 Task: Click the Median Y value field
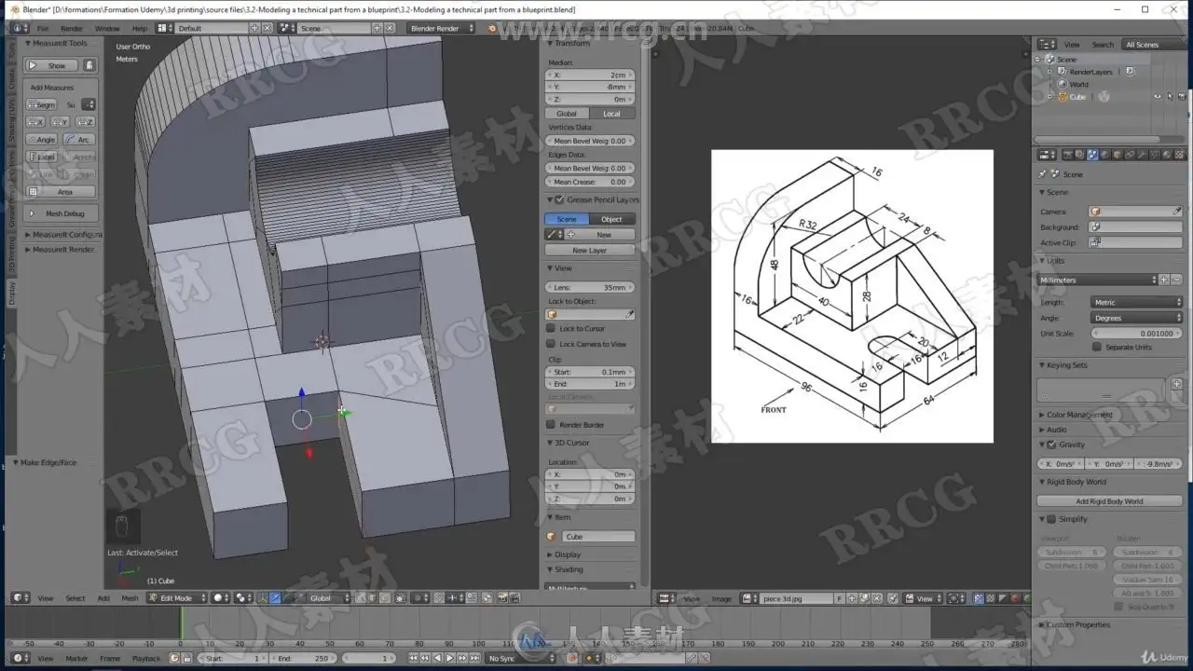click(590, 87)
